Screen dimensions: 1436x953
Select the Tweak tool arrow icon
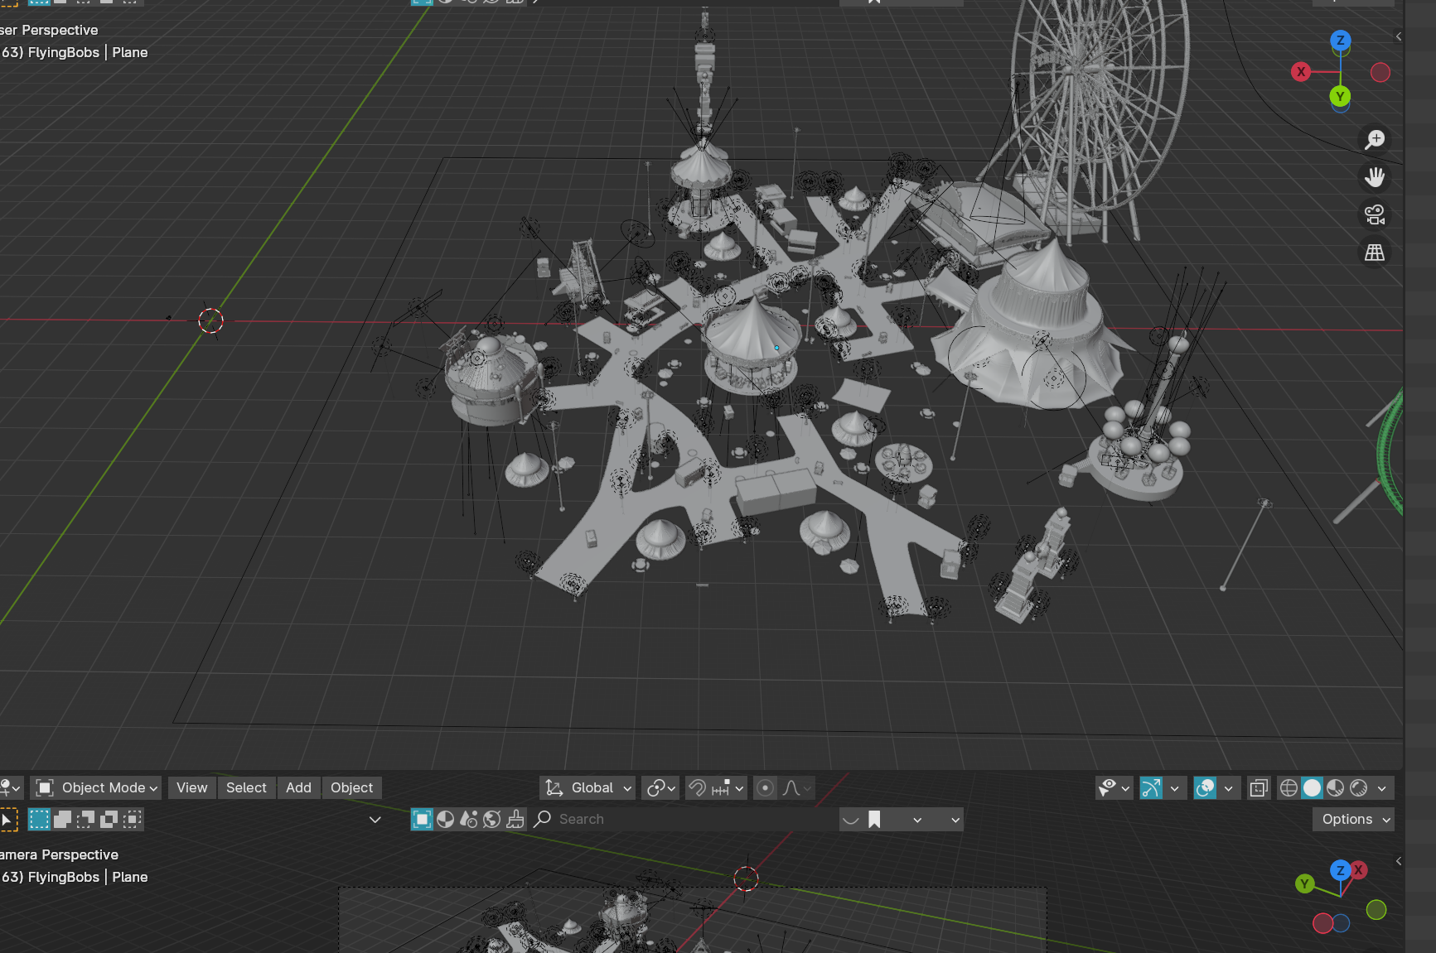point(7,820)
